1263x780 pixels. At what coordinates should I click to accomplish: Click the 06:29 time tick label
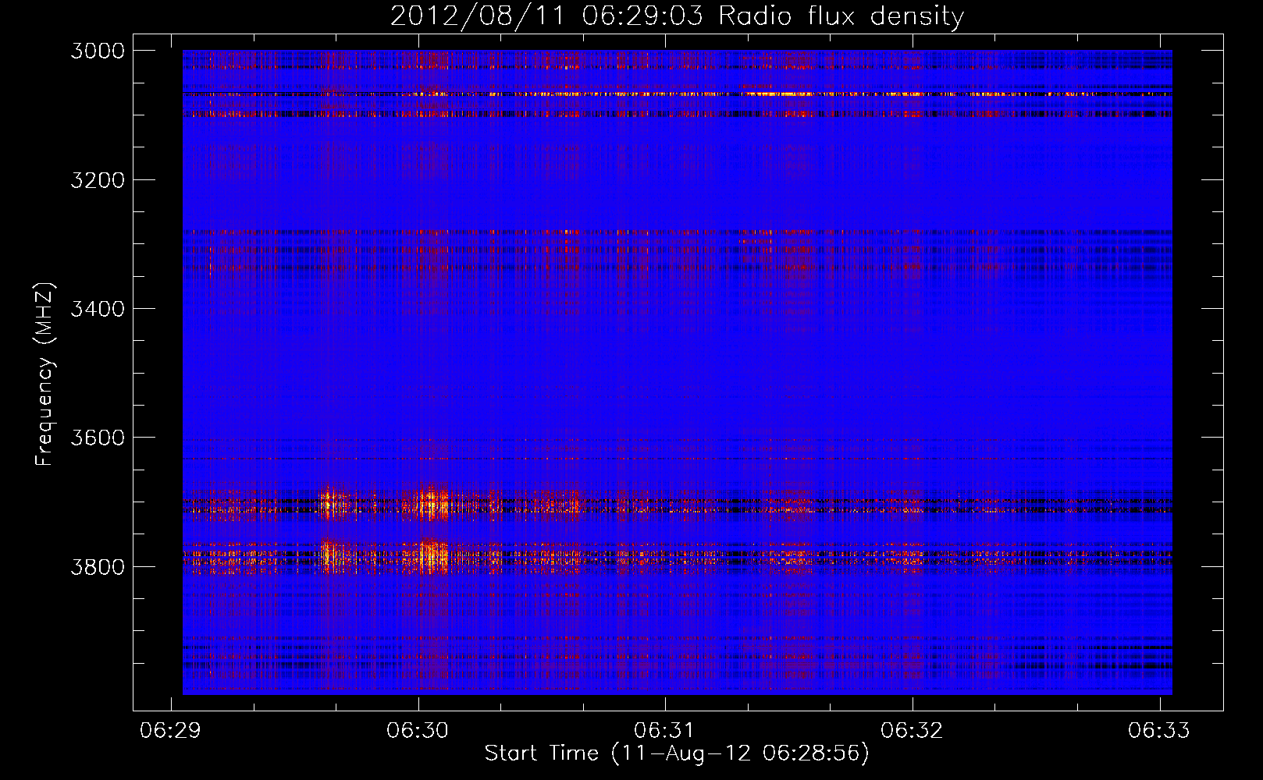[x=170, y=730]
